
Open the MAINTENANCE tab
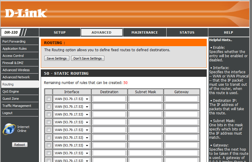pos(145,32)
